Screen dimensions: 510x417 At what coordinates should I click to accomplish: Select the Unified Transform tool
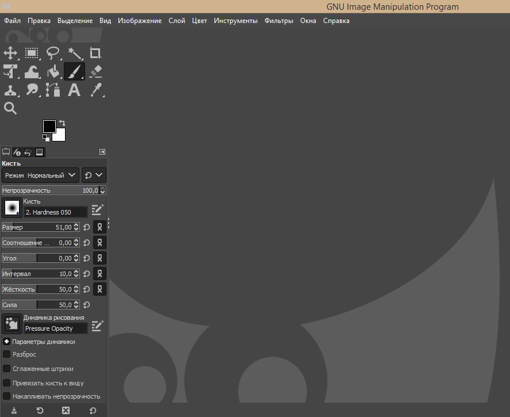coord(10,71)
